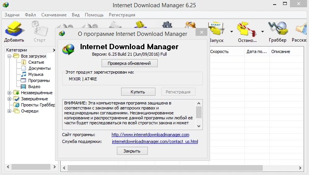Screen dimensions: 309x175
Task: Open the Вид menu
Action: coord(76,15)
